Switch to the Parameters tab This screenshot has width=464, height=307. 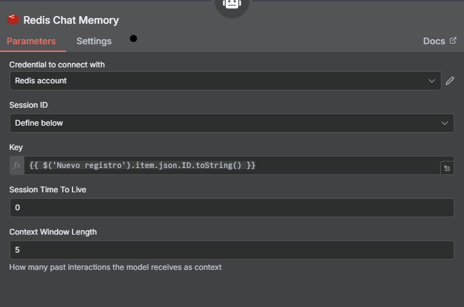[x=31, y=41]
